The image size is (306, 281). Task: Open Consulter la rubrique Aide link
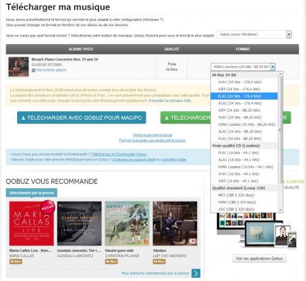click(170, 101)
